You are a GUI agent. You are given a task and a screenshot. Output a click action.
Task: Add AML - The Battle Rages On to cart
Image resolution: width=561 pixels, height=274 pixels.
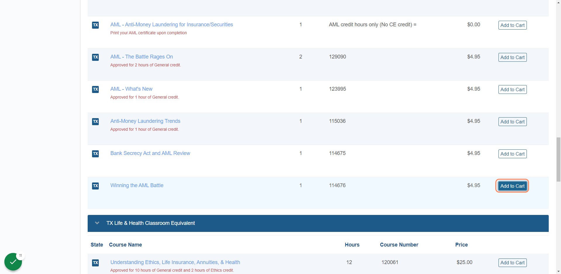pos(512,57)
